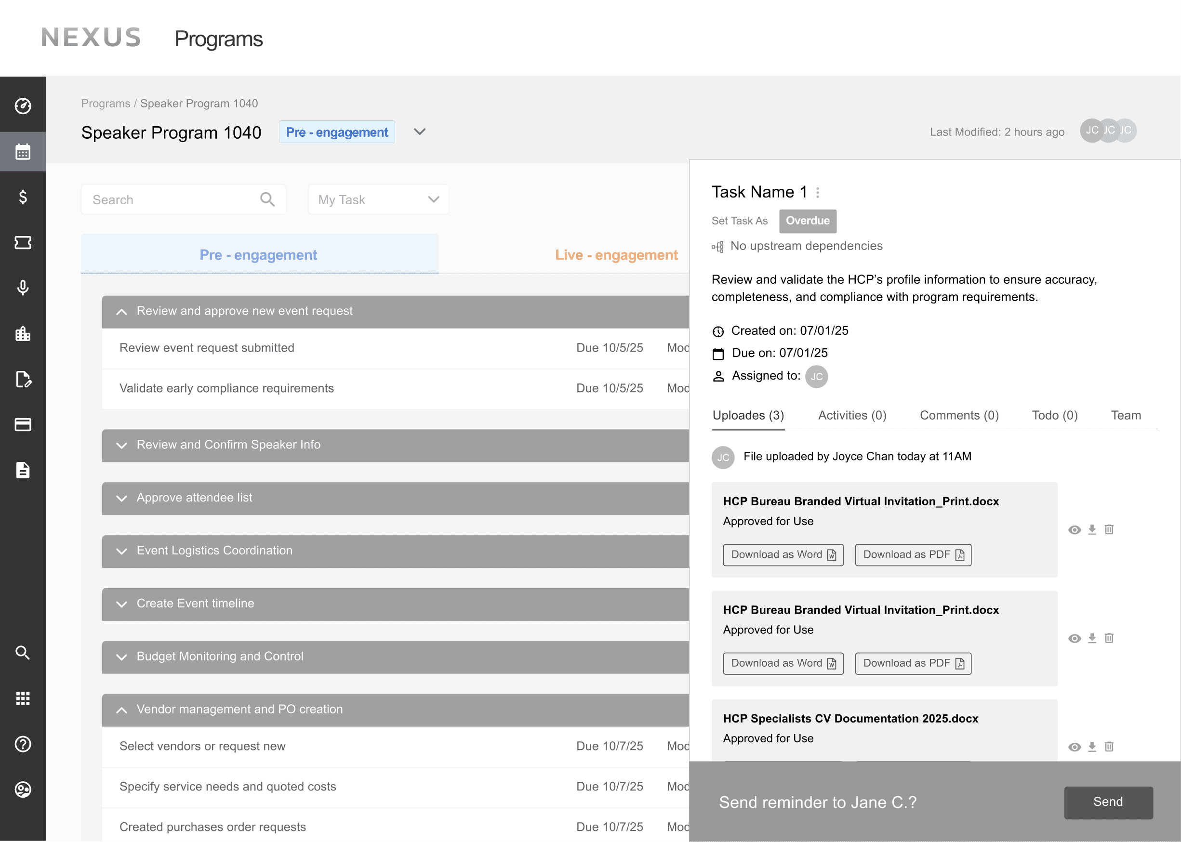Image resolution: width=1181 pixels, height=842 pixels.
Task: Preview second HCP Bureau invitation with eye icon
Action: pos(1074,638)
